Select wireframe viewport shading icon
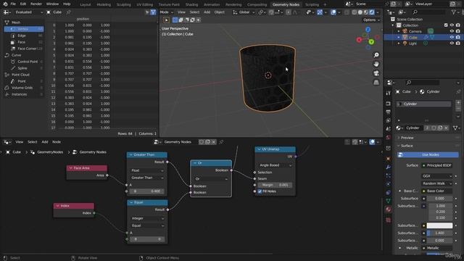 tap(355, 12)
